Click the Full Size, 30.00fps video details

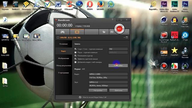(x=108, y=77)
